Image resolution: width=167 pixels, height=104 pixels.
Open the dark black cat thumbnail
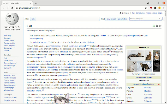click(156, 66)
